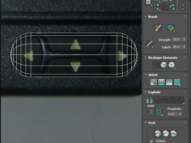Click the Falloff spinner arrows
Viewport: 191px width, 143px height.
click(184, 47)
